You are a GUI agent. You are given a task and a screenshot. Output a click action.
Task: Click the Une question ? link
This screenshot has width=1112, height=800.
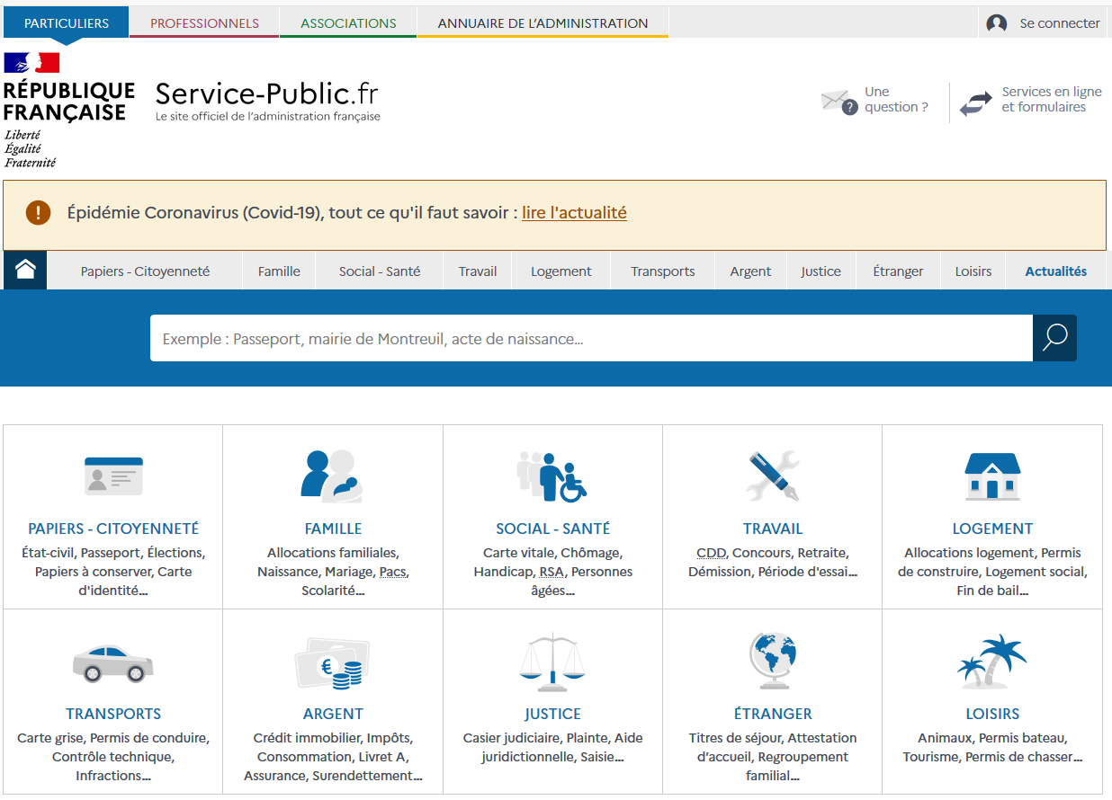[x=896, y=99]
